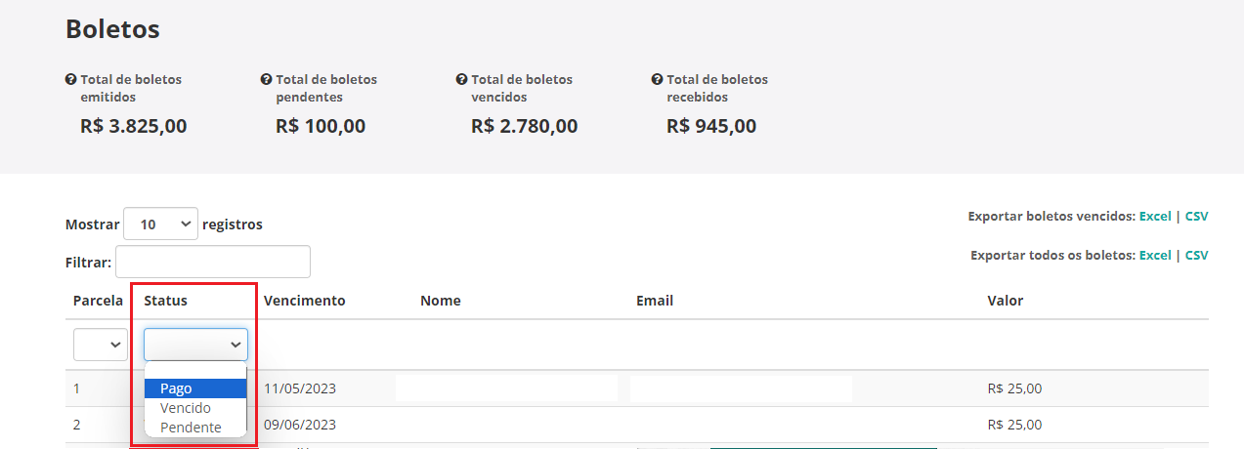Click help icon beside Total de boletos vencidos

(x=461, y=79)
